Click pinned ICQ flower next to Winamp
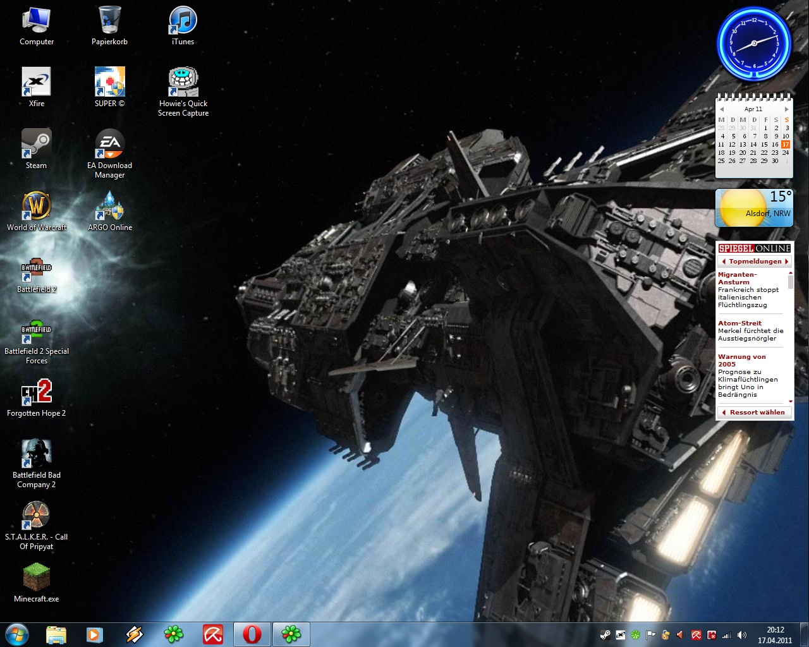The width and height of the screenshot is (809, 647). click(173, 634)
